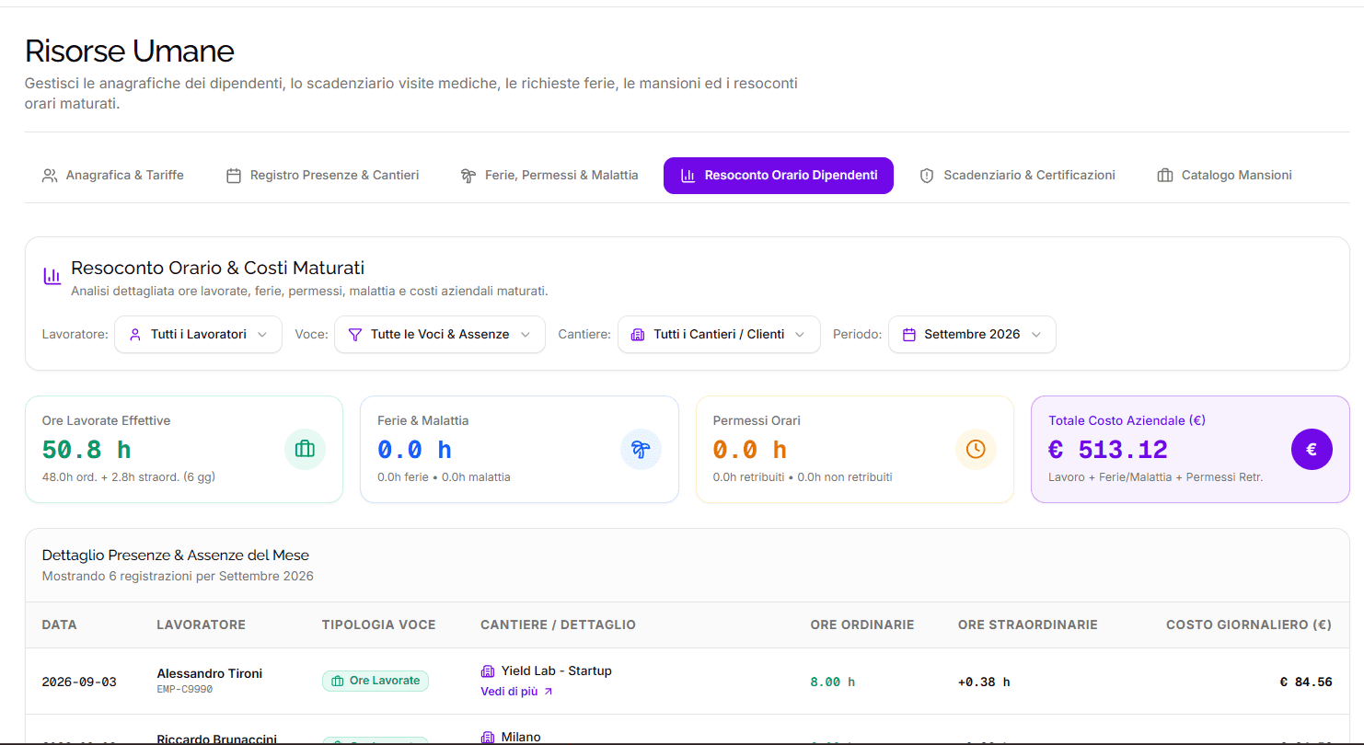Click the TIPOLOGIA VOCE column header
The image size is (1364, 745).
coord(379,625)
